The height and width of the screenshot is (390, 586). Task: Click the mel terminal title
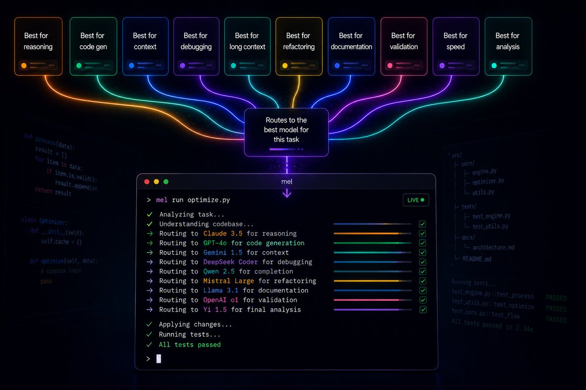click(287, 182)
